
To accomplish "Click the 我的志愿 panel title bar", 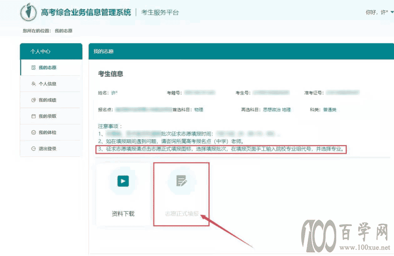I will (x=241, y=51).
